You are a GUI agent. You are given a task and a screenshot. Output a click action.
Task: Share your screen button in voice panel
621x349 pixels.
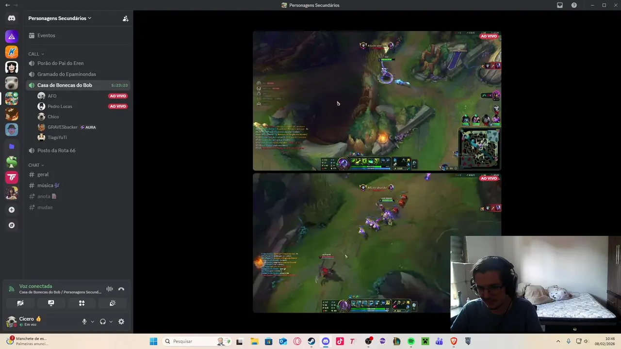(x=51, y=303)
